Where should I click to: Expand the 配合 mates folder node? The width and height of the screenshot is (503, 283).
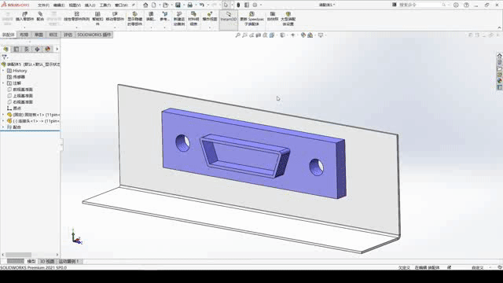click(x=3, y=127)
